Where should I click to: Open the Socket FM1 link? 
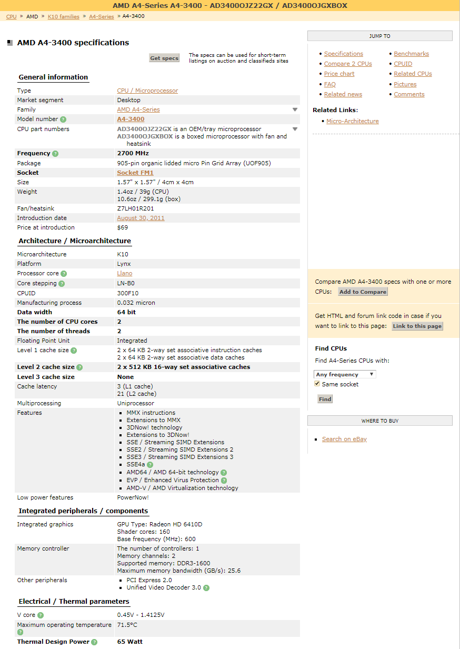pyautogui.click(x=135, y=173)
